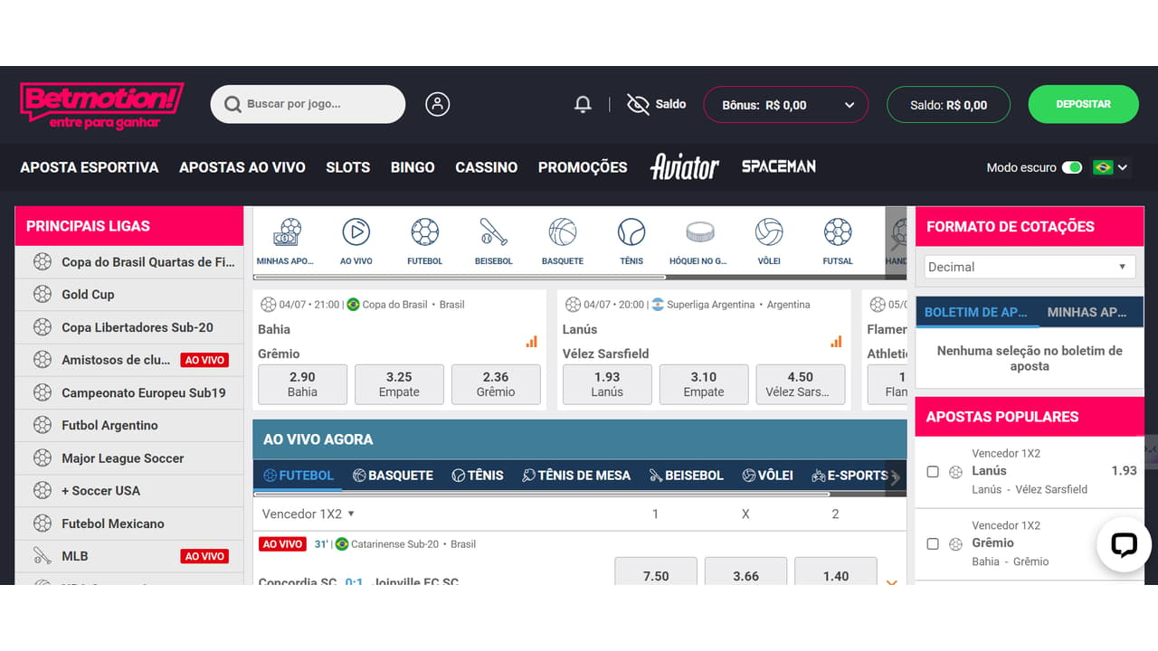Click the green Depositar button
1158x651 pixels.
1083,104
